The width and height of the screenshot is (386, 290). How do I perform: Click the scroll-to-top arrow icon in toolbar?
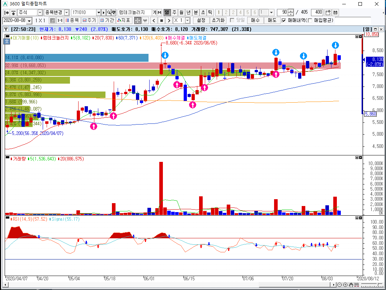pos(14,12)
